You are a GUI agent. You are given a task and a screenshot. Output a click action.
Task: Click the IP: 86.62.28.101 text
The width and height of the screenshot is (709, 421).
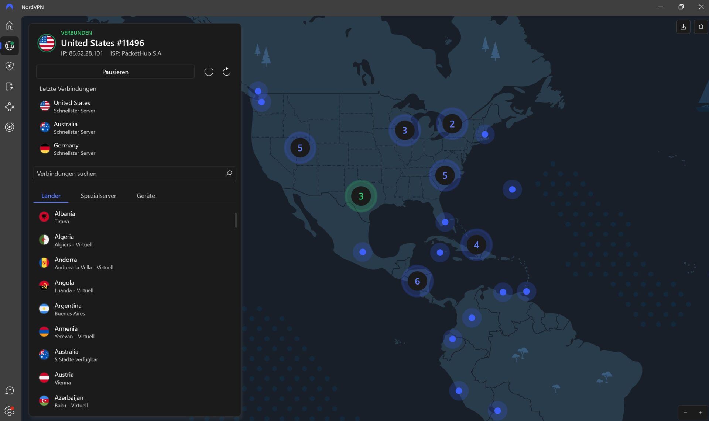pos(82,53)
